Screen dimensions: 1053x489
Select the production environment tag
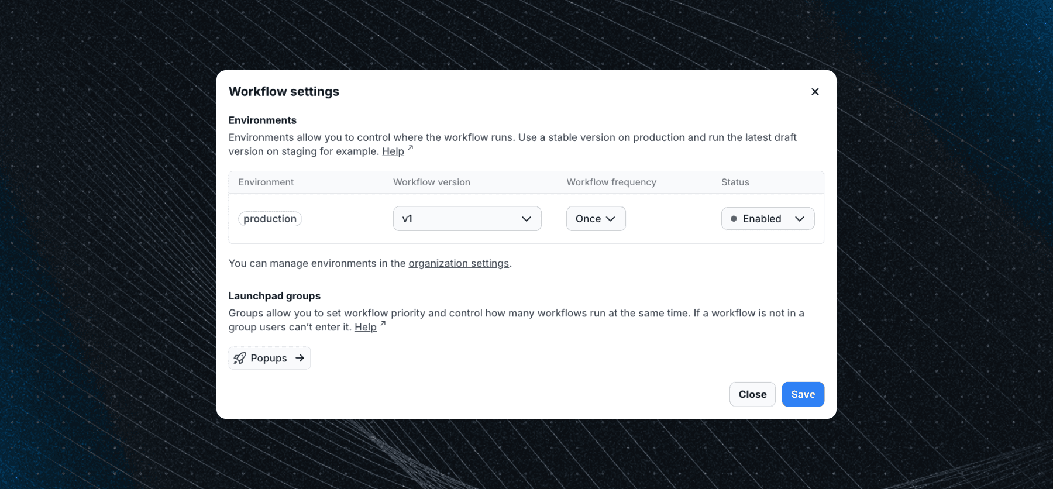270,218
